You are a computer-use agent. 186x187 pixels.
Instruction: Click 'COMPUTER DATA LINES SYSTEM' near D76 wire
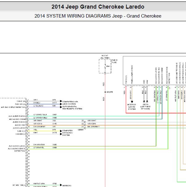[x=67, y=133]
